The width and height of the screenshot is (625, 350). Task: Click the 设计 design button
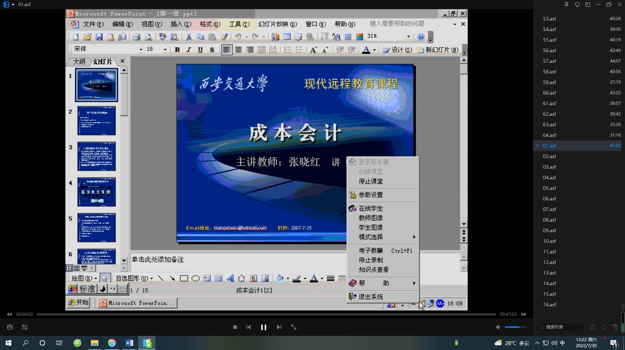(397, 50)
